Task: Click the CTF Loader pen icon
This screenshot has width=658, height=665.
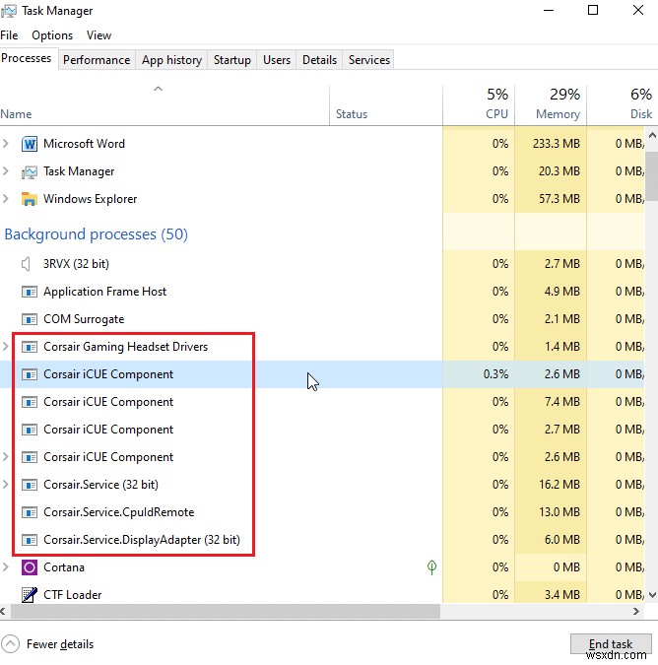Action: (30, 595)
